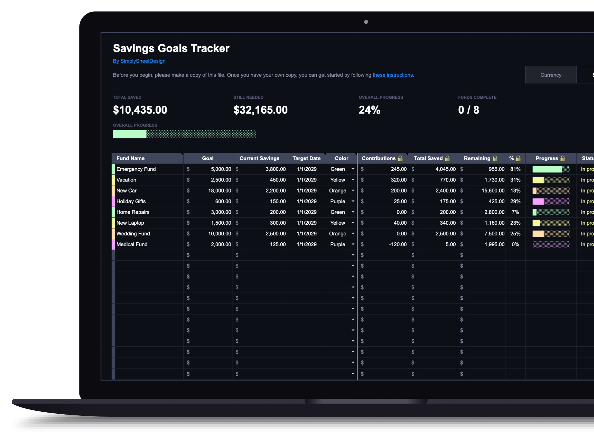594x445 pixels.
Task: Click first empty Fund Name cell
Action: coord(149,255)
